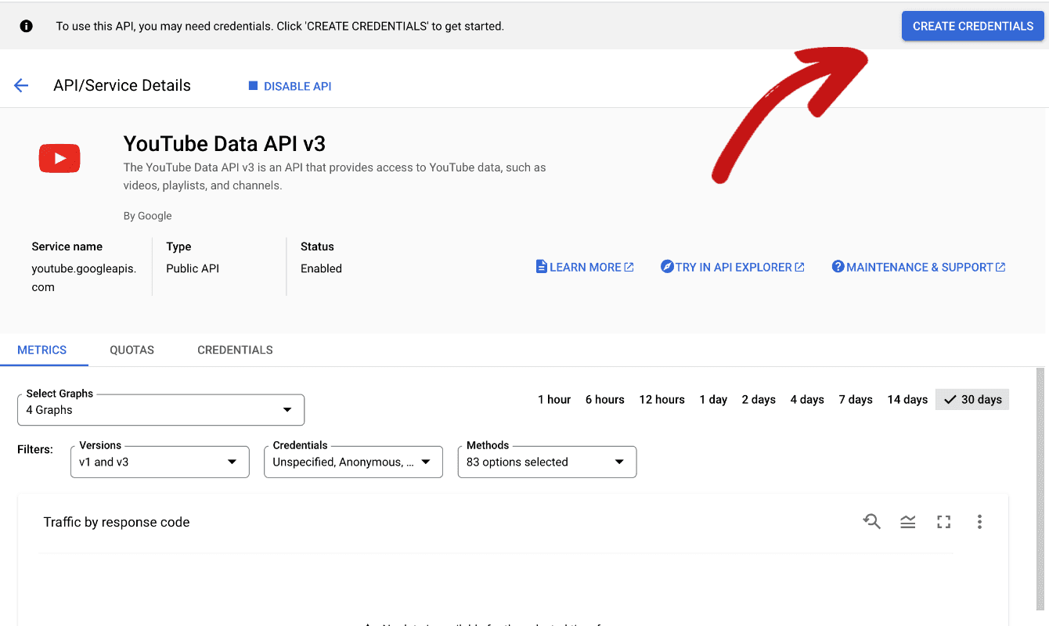This screenshot has height=626, width=1049.
Task: Expand Traffic chart to full screen
Action: tap(944, 522)
